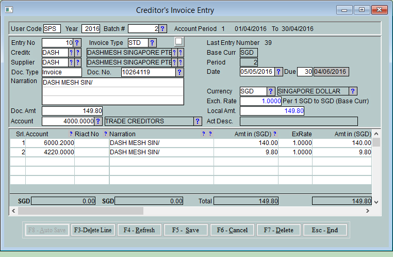Click the Invoice Type lookup icon

click(x=153, y=43)
